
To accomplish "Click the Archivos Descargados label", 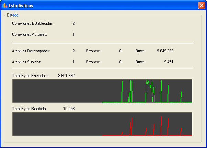I will click(31, 51).
